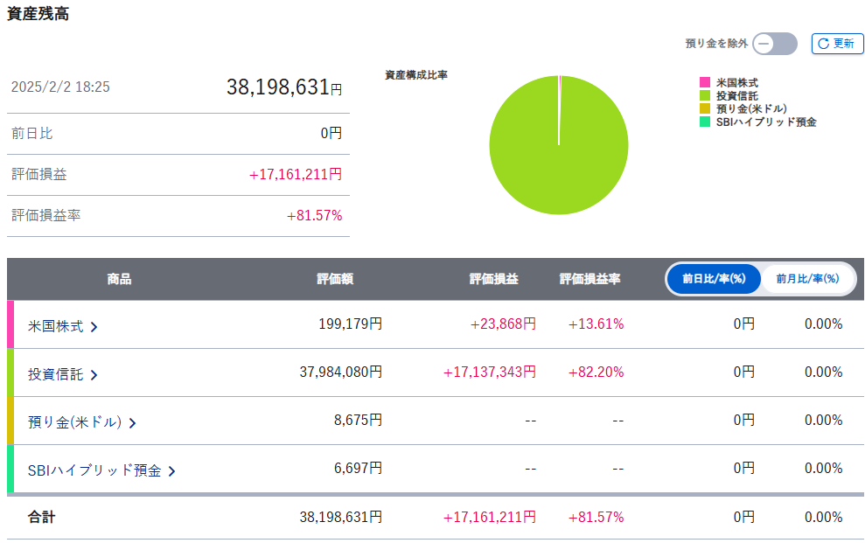This screenshot has height=543, width=865.
Task: Open the 米国株式 product link
Action: pyautogui.click(x=56, y=326)
